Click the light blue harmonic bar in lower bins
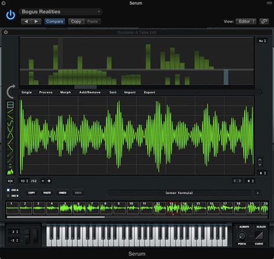 tap(226, 77)
